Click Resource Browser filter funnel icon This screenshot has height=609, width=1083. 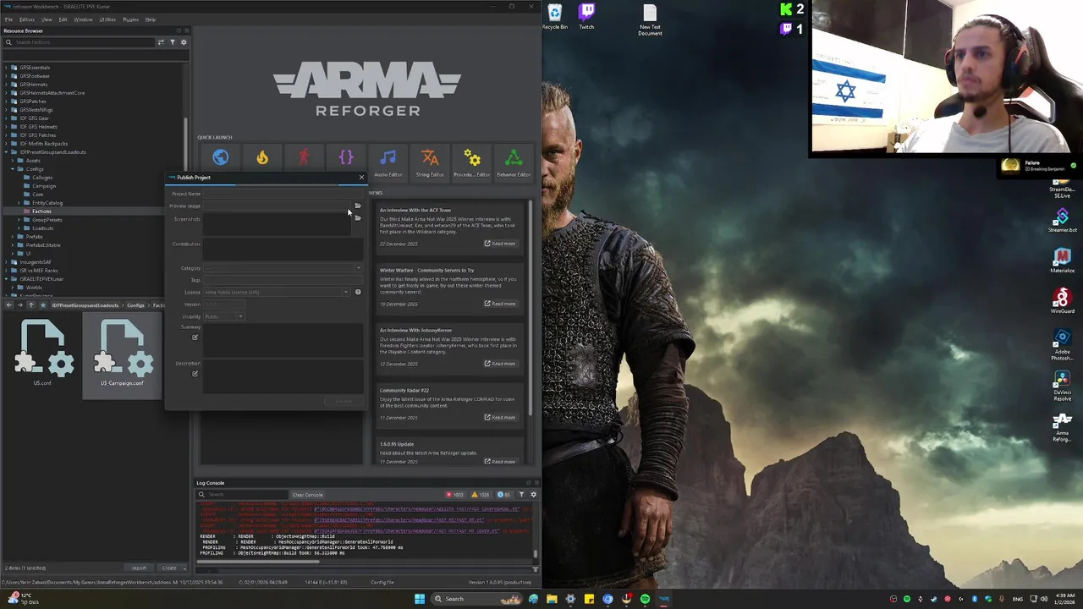pos(173,42)
